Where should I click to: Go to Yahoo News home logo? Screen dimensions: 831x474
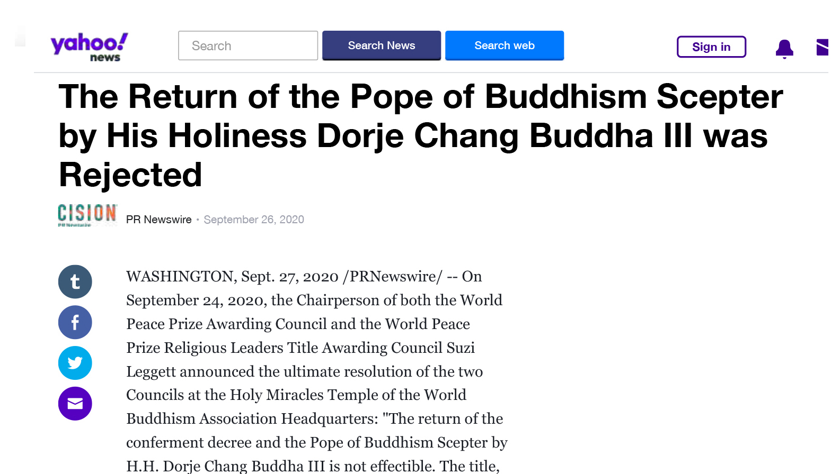point(89,47)
